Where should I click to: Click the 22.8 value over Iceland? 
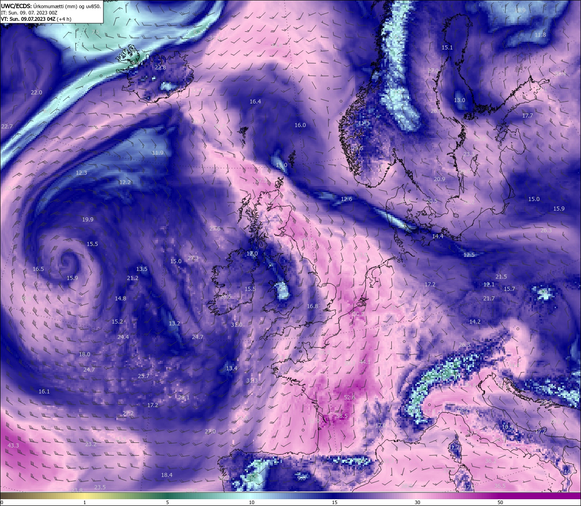pyautogui.click(x=160, y=67)
